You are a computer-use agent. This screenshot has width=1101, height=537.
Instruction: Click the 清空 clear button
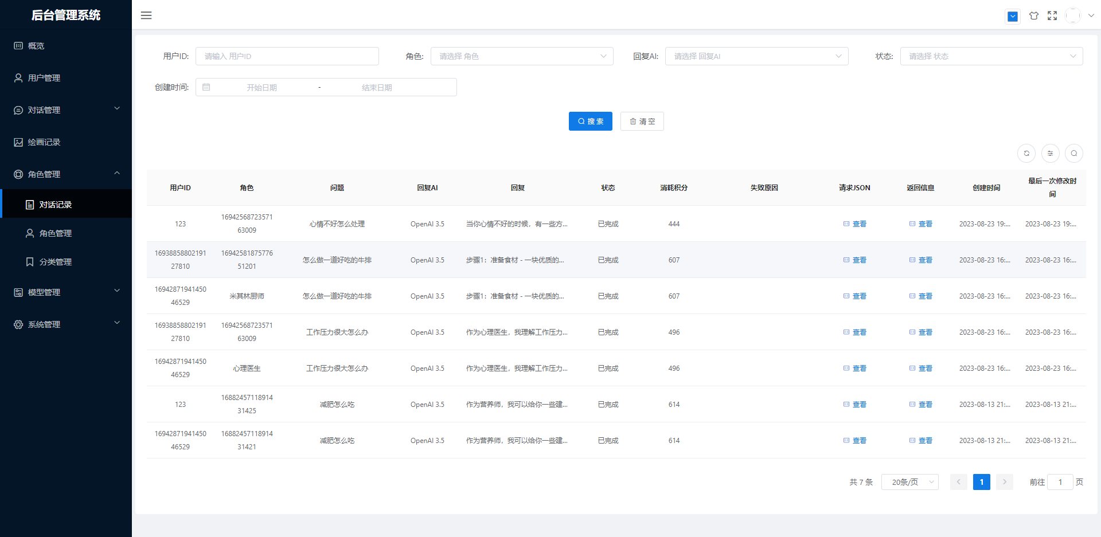pos(642,121)
